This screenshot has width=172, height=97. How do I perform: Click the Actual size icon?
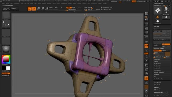coord(146,29)
